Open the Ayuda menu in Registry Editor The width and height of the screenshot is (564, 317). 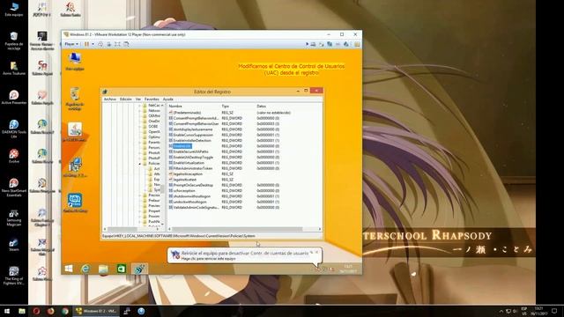[168, 100]
